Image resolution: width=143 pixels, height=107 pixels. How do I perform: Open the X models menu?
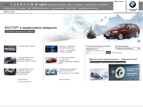pyautogui.click(x=28, y=5)
